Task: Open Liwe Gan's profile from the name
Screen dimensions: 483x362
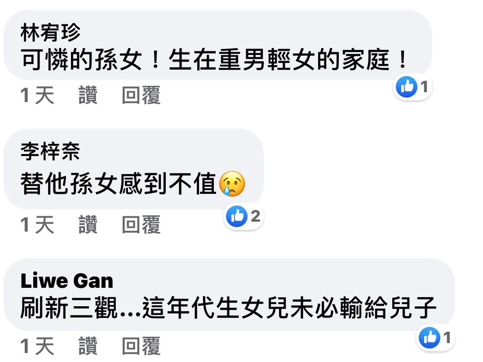Action: coord(67,281)
